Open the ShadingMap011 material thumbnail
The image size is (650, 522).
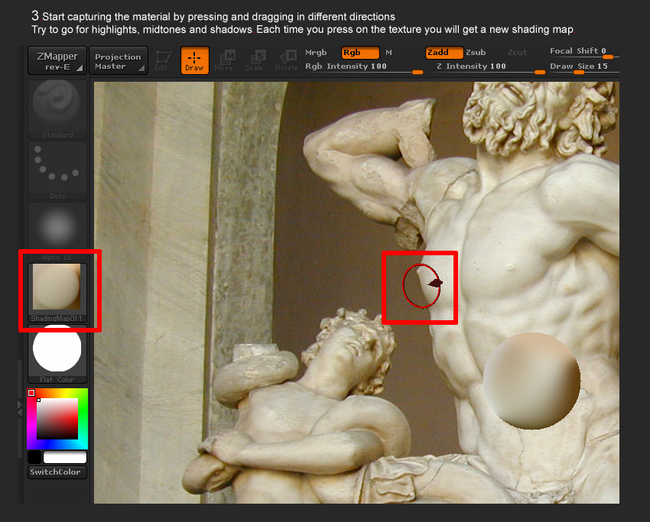click(x=57, y=293)
